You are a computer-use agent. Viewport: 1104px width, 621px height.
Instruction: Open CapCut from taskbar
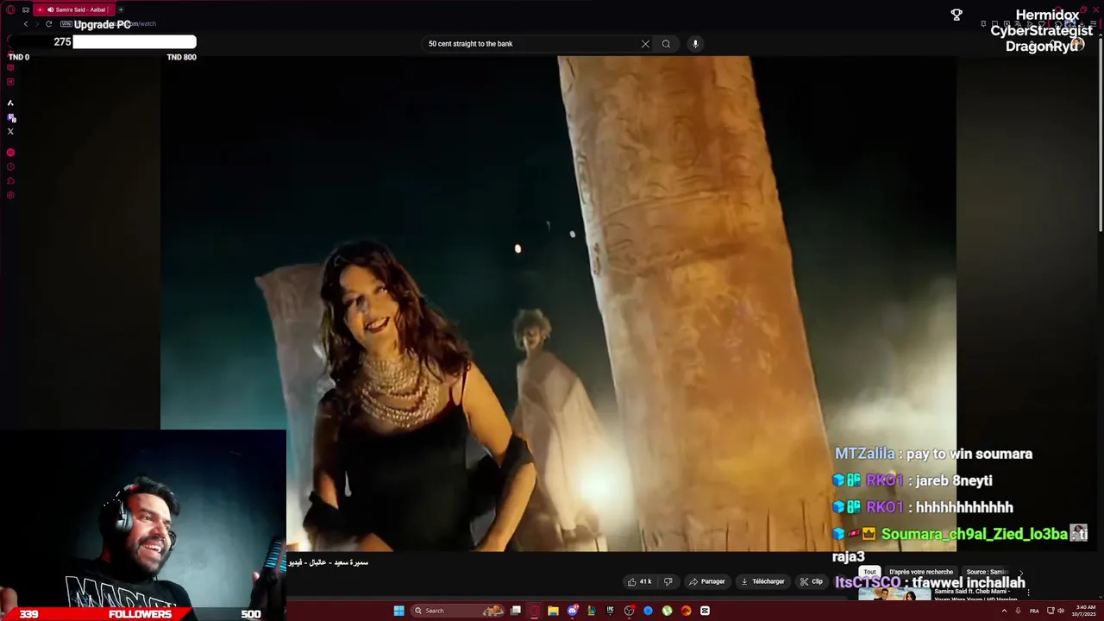(705, 611)
